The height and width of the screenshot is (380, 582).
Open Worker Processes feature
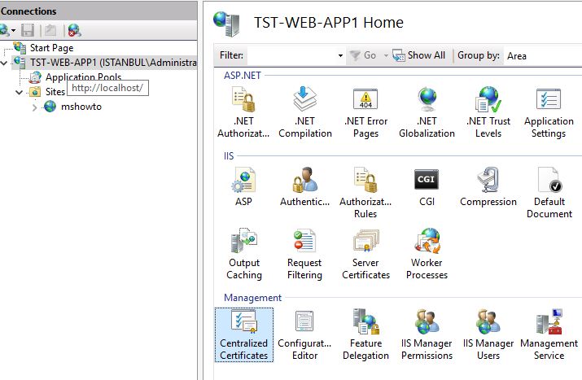[427, 254]
